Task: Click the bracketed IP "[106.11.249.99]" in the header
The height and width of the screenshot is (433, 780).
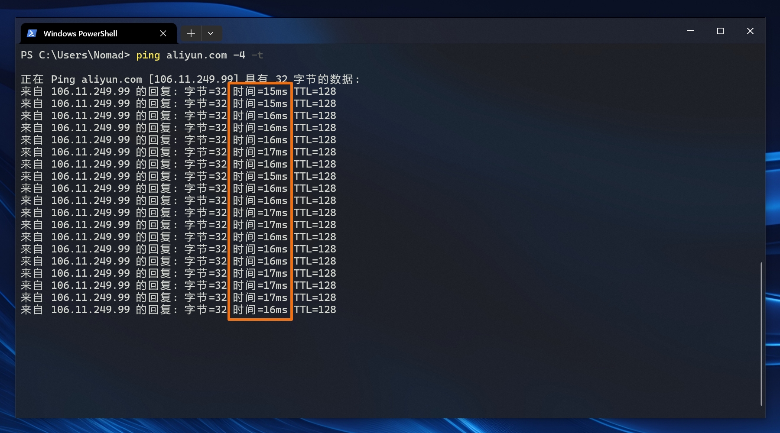Action: tap(194, 79)
